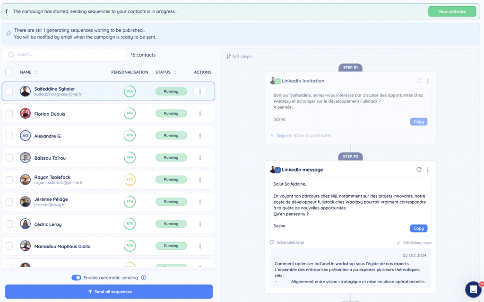Check the box for Jérémie Pélage

tap(9, 202)
